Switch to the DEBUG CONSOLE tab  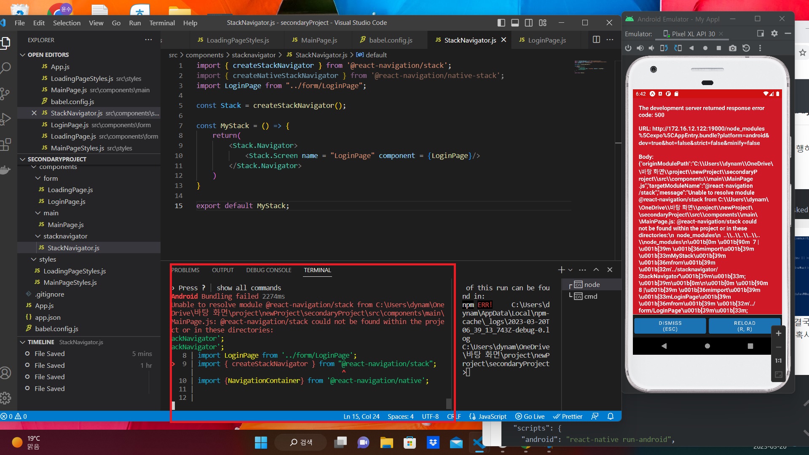(269, 270)
